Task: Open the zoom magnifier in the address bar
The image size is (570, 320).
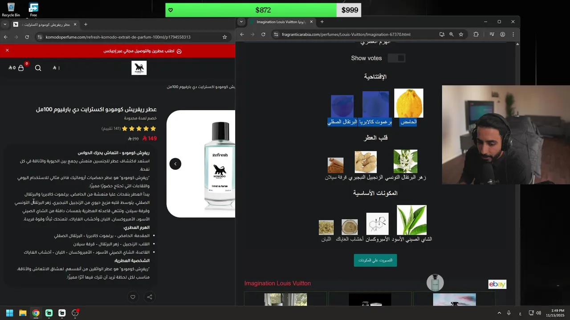Action: (452, 34)
